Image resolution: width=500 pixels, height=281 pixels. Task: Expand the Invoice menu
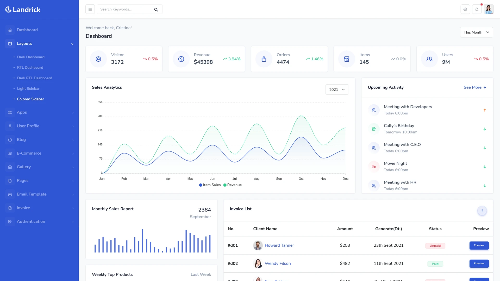tap(73, 208)
